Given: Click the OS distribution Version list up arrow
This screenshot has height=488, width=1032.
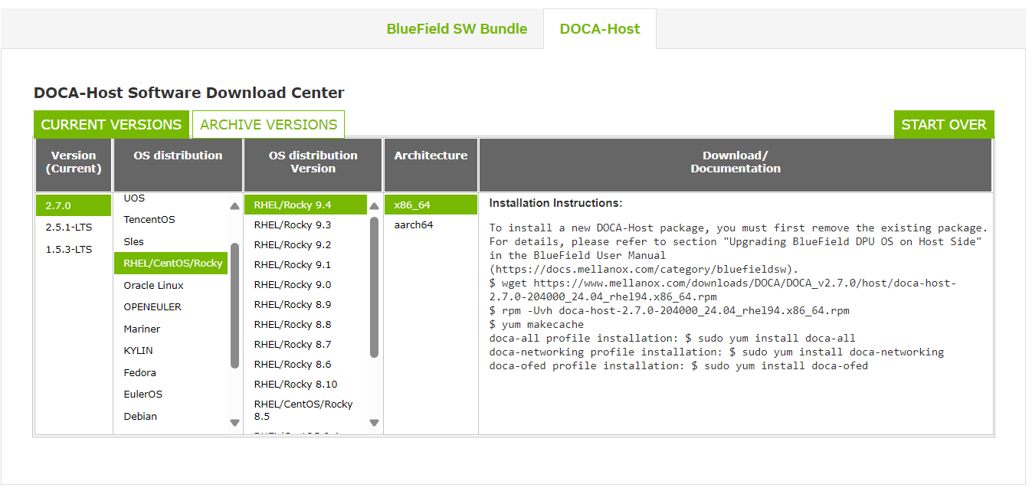Looking at the screenshot, I should 374,206.
